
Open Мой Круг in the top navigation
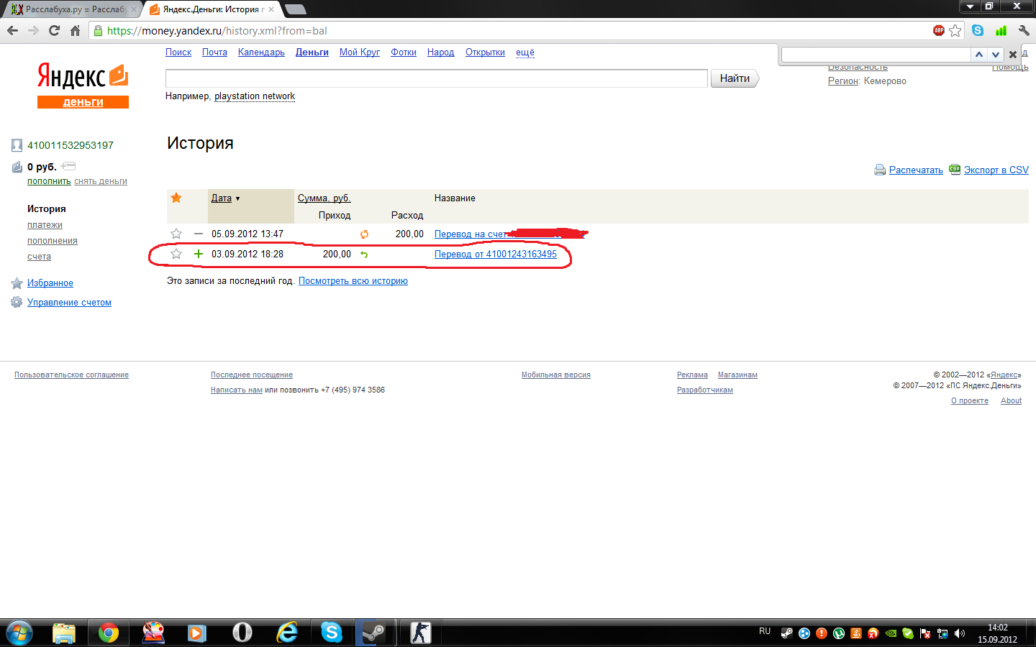pos(360,52)
